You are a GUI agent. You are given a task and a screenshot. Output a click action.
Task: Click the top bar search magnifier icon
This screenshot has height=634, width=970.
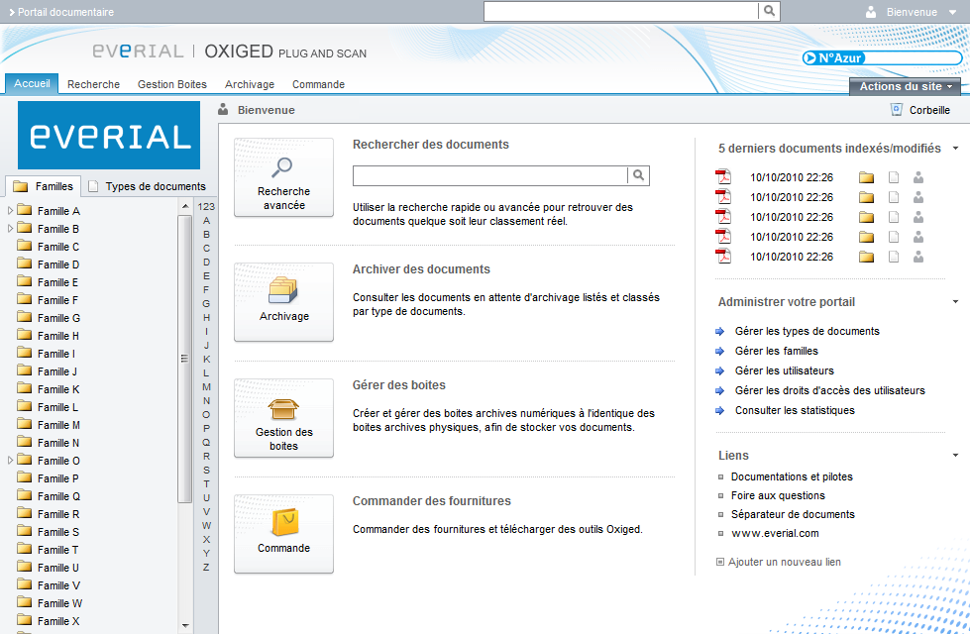pos(769,11)
